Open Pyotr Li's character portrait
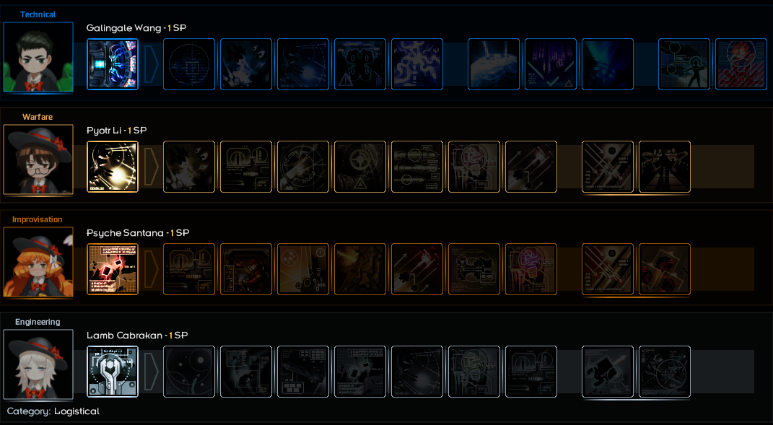 [x=38, y=159]
